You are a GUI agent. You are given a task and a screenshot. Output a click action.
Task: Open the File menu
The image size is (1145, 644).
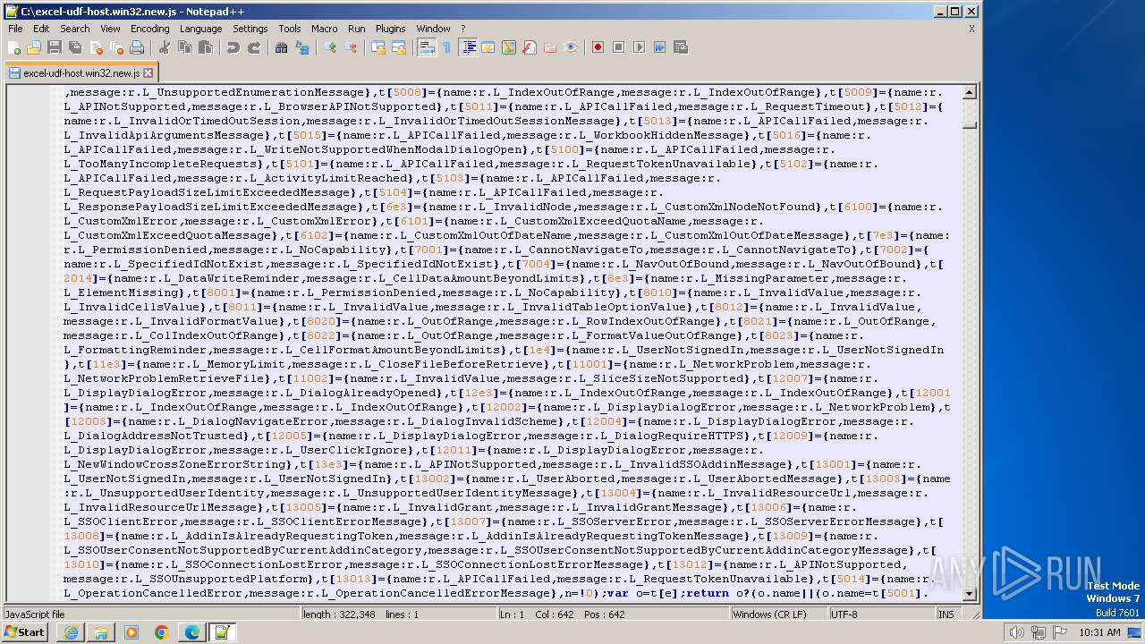[15, 29]
